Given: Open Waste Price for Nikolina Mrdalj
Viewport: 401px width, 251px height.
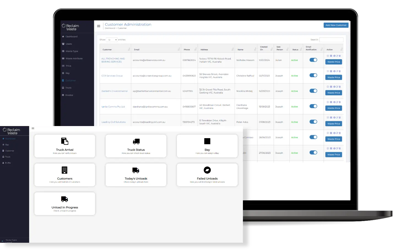Looking at the screenshot, I should [x=334, y=93].
